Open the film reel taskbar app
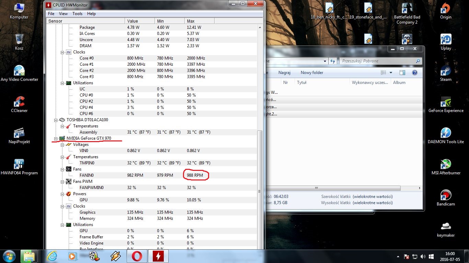469x263 pixels. (x=94, y=256)
